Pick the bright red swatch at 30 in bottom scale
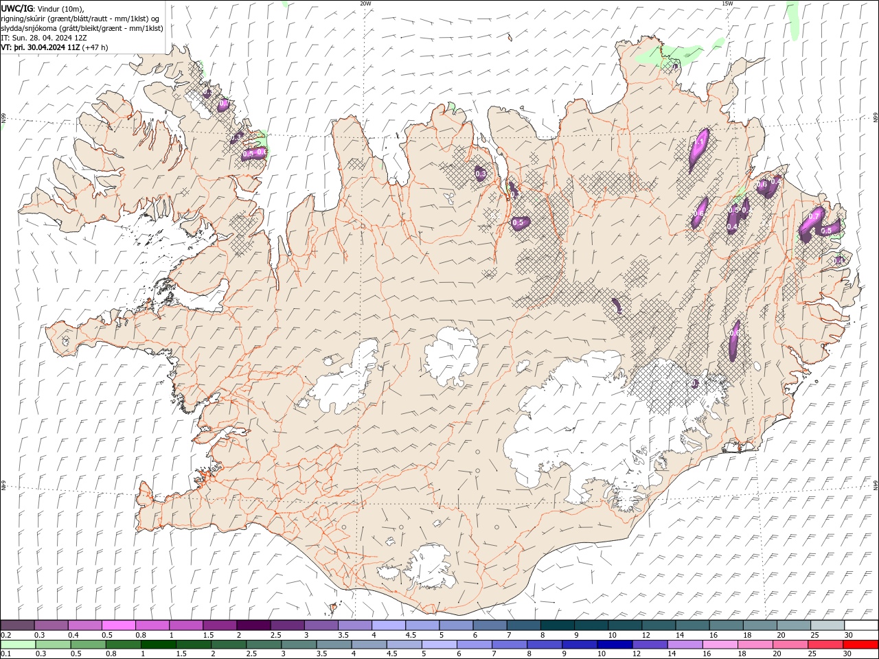 [x=861, y=645]
